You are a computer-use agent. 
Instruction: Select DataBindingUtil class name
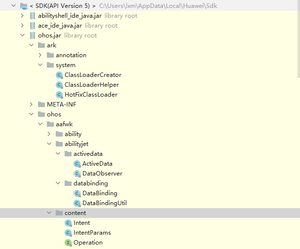tap(105, 203)
